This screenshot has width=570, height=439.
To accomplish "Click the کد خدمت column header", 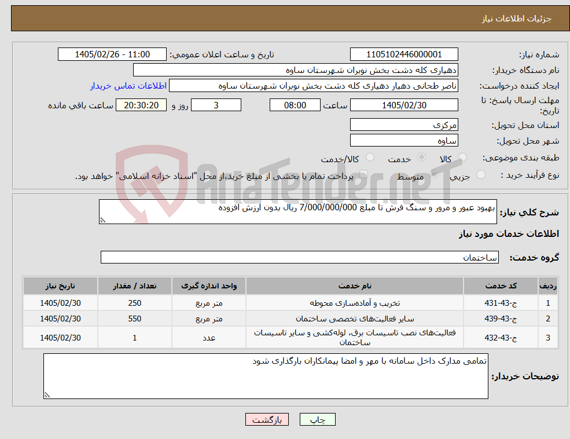I will click(501, 286).
